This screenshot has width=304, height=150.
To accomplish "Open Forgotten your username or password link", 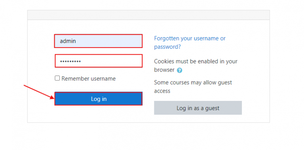I will 190,43.
